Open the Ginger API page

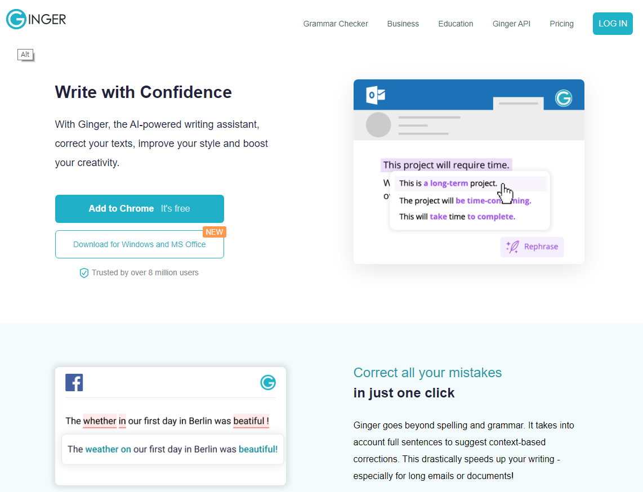tap(511, 24)
